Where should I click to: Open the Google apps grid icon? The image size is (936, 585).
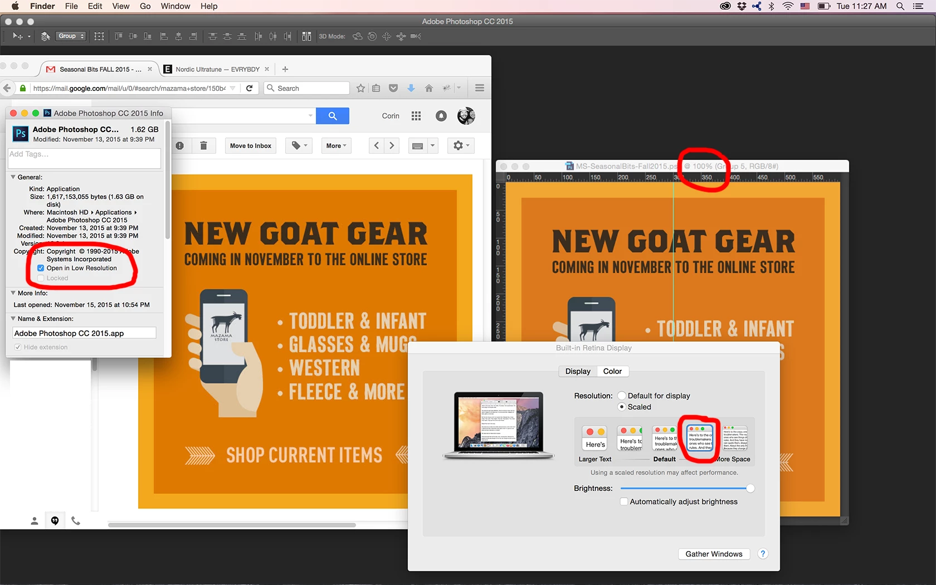coord(416,116)
